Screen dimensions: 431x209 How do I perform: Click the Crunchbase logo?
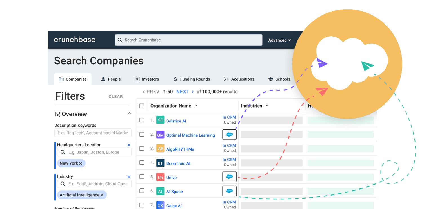tap(75, 40)
